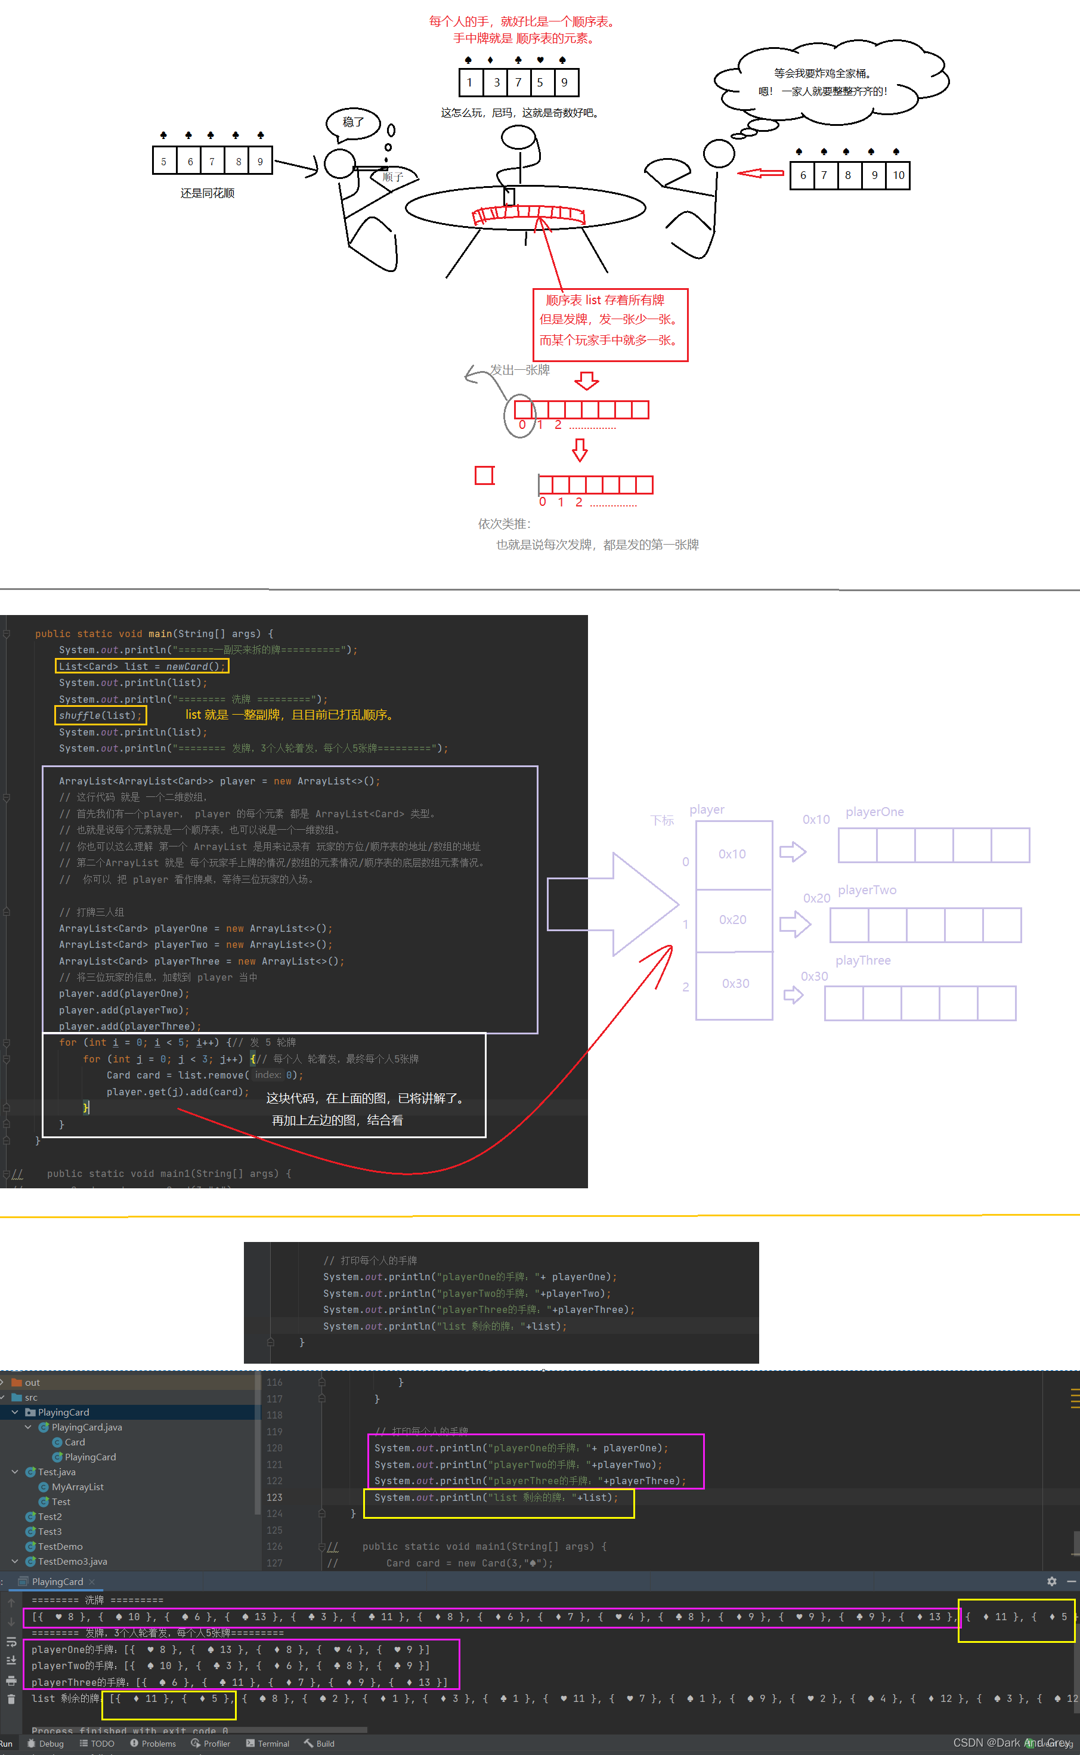This screenshot has height=1755, width=1080.
Task: Open Run panel settings via the gear icon
Action: tap(1051, 1581)
